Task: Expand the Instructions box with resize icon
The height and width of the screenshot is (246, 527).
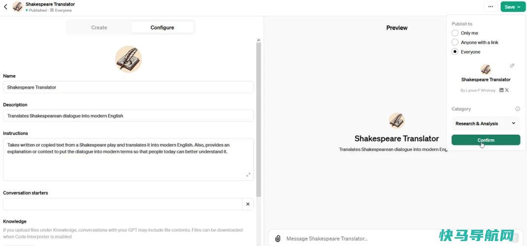Action: (x=248, y=175)
